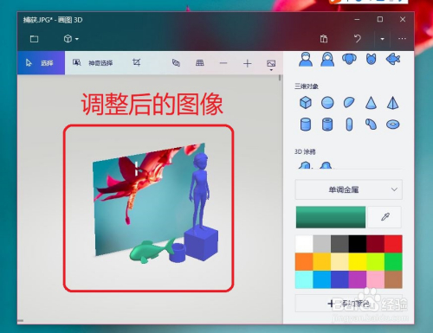The width and height of the screenshot is (433, 333).
Task: Click the current green color preview
Action: [x=331, y=217]
